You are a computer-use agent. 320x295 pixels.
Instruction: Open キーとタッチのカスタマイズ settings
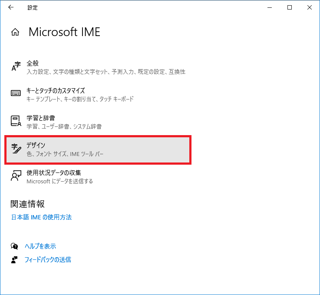coord(98,95)
